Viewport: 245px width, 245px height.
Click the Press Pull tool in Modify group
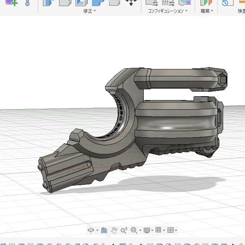48,3
